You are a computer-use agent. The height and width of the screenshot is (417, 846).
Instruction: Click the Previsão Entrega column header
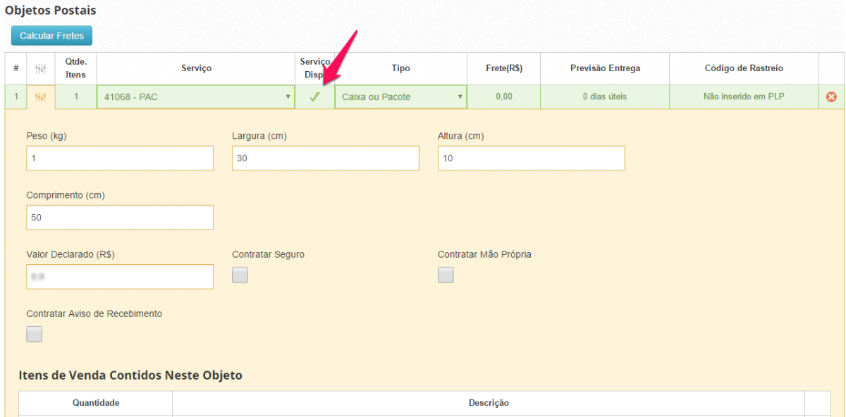click(x=605, y=68)
